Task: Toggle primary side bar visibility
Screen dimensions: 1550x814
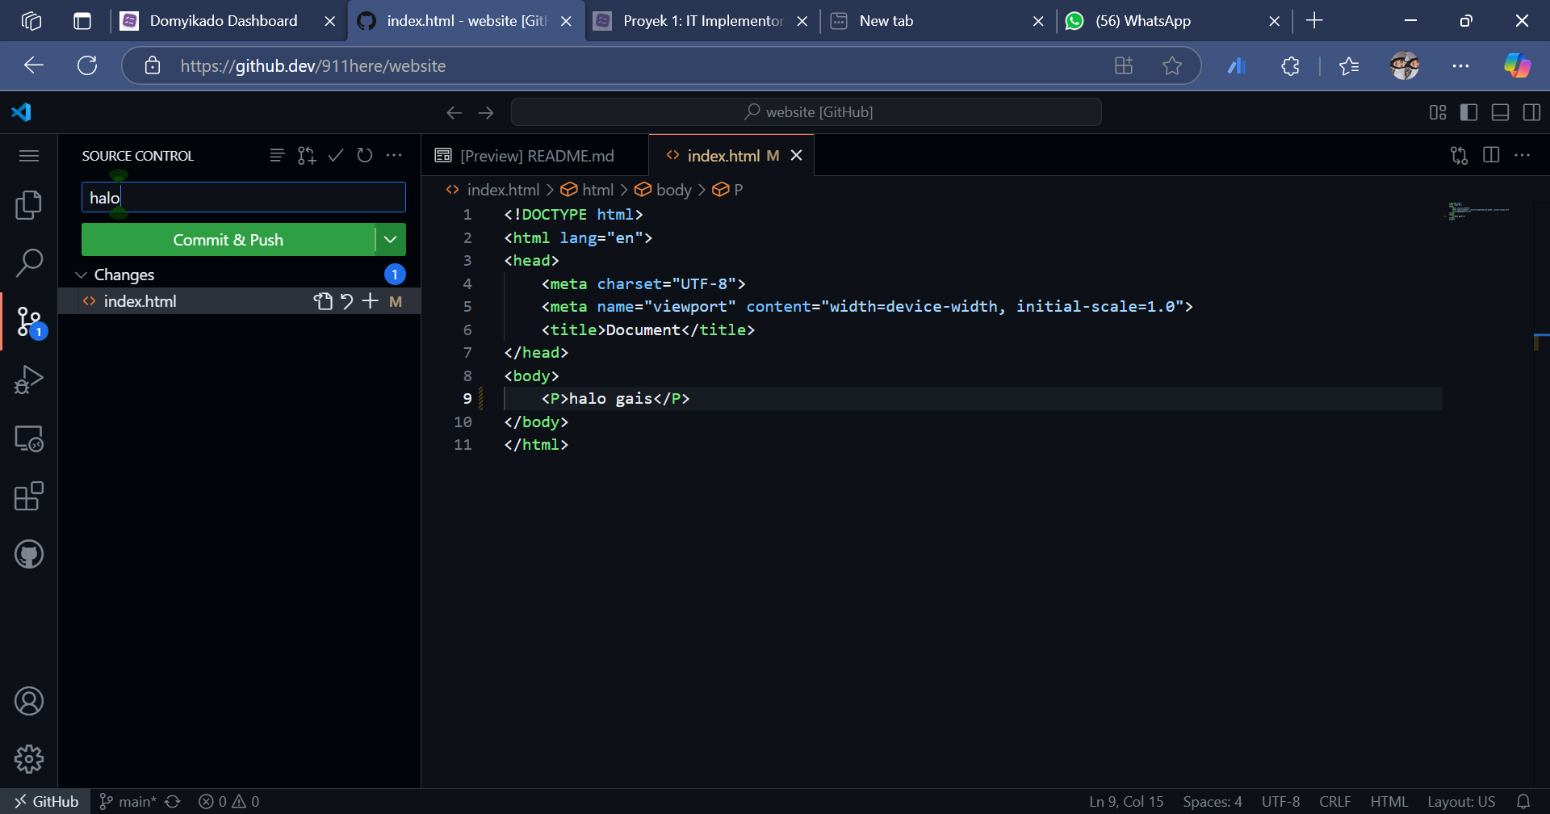Action: coord(1469,112)
